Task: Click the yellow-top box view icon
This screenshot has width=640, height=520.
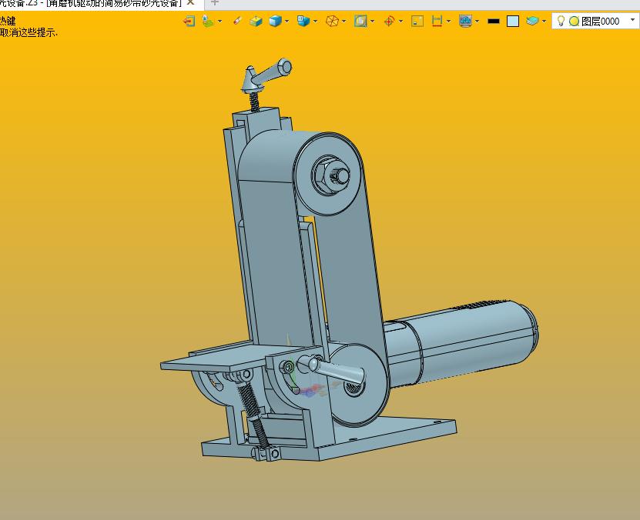Action: pos(256,21)
